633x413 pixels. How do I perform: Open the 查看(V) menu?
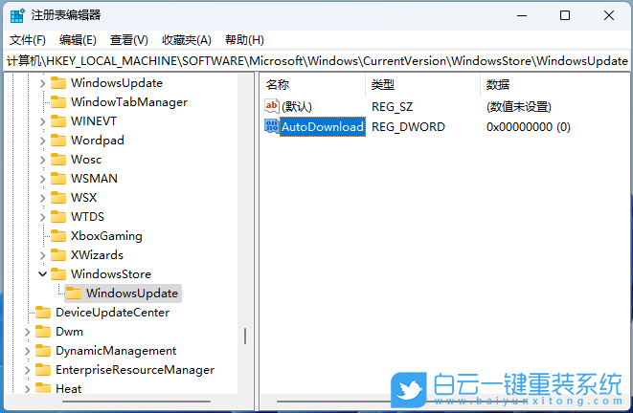coord(128,40)
